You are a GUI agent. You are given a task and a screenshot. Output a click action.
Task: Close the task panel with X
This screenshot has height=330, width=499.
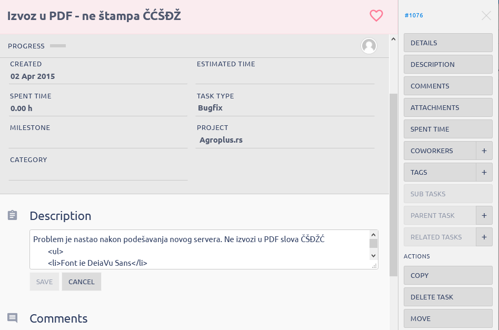tap(486, 16)
